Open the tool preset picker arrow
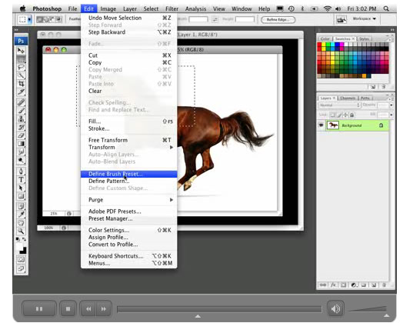The width and height of the screenshot is (403, 323). click(x=30, y=19)
